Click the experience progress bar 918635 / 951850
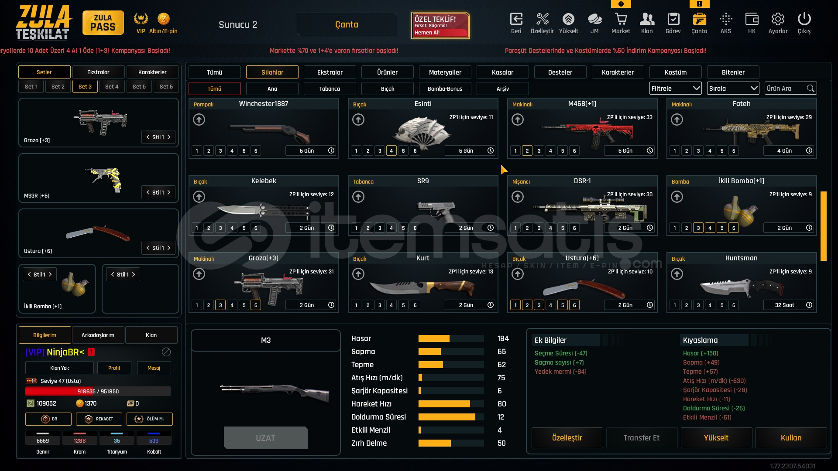 tap(98, 391)
